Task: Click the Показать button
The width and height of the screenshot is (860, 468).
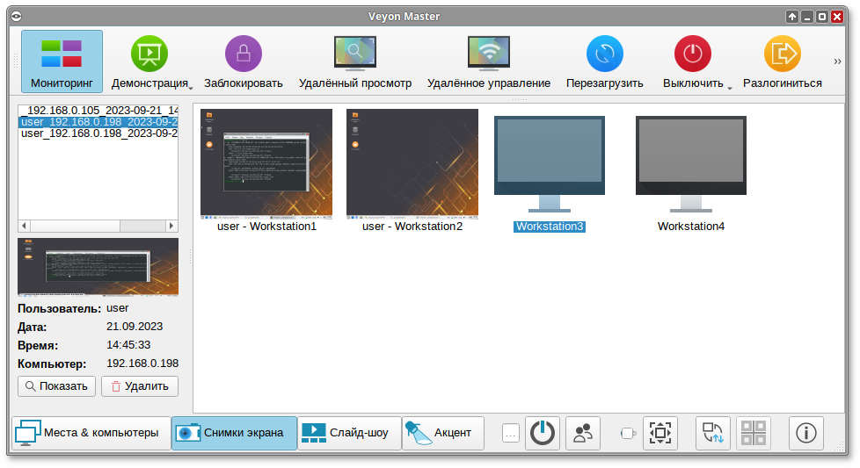Action: pyautogui.click(x=56, y=386)
